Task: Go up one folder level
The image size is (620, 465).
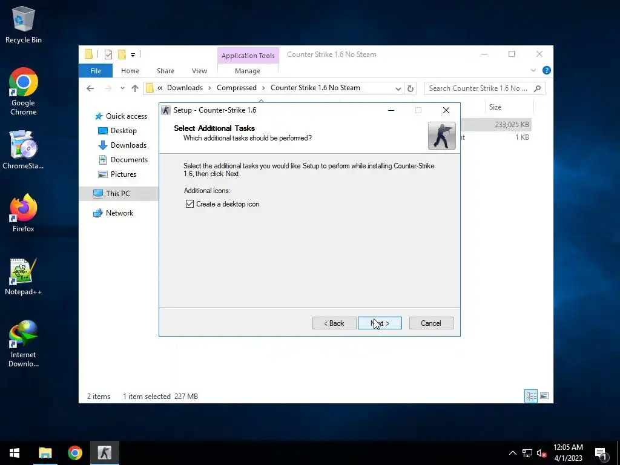Action: click(x=135, y=88)
